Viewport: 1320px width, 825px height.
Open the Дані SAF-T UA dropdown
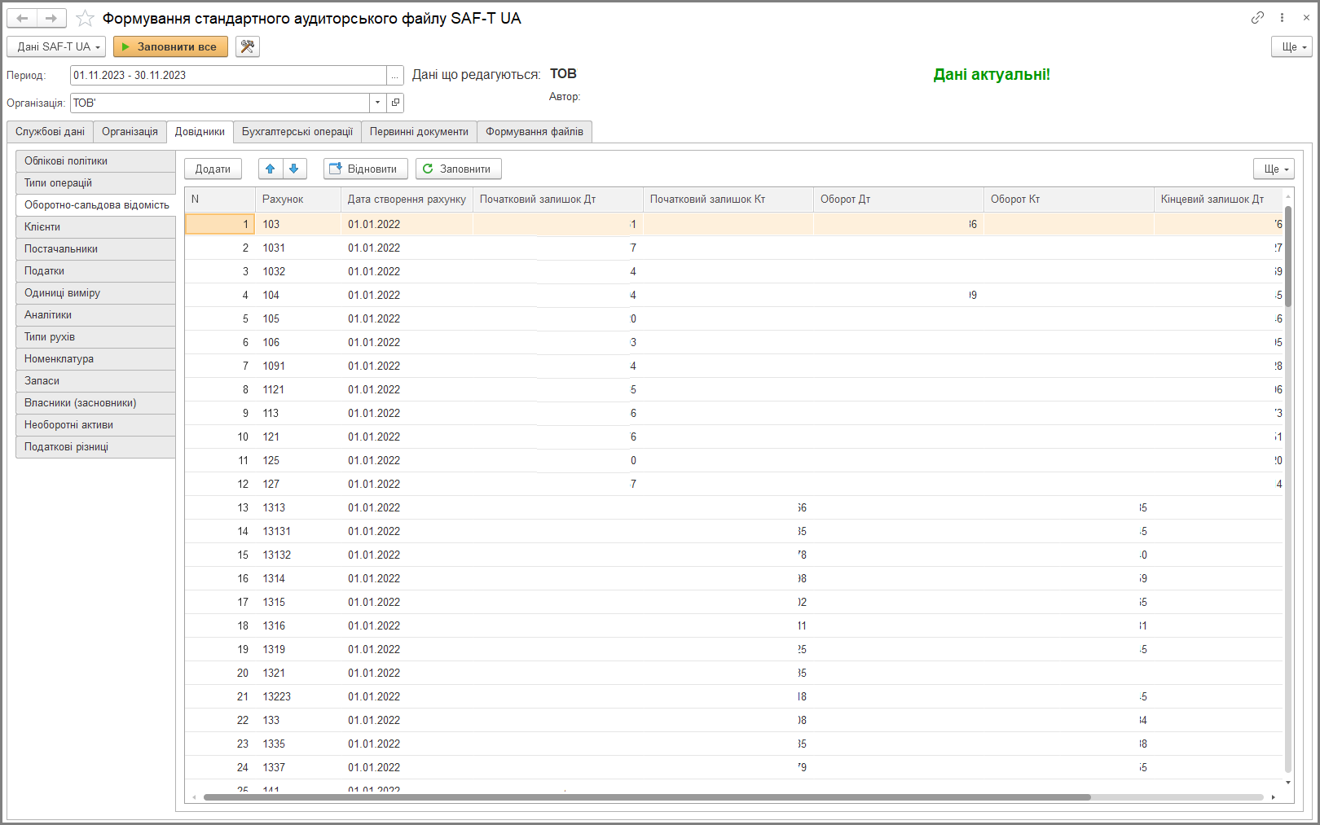tap(56, 46)
